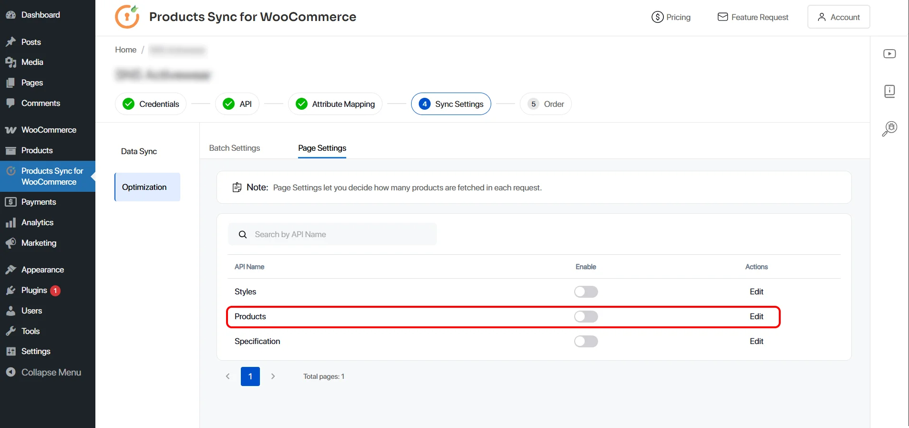The image size is (909, 428).
Task: Click the WooCommerce logo icon
Action: pyautogui.click(x=10, y=130)
